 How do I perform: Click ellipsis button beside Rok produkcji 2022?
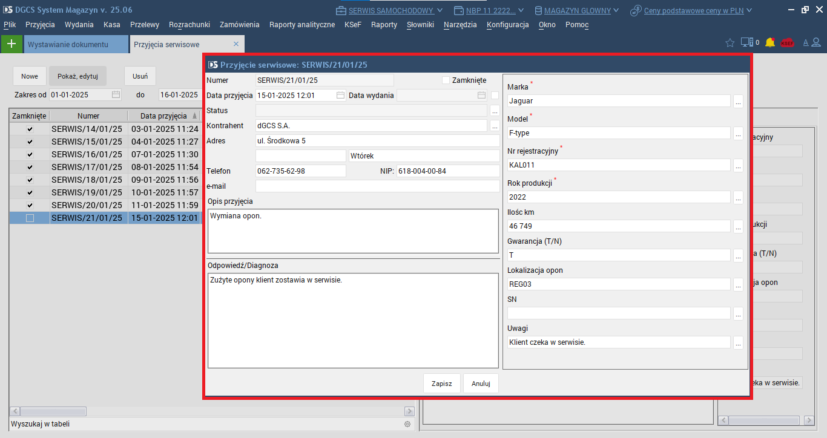pyautogui.click(x=738, y=197)
